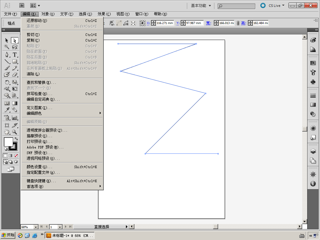Select the Paintbrush tool
Screen dimensions: 320x240
tap(7, 68)
